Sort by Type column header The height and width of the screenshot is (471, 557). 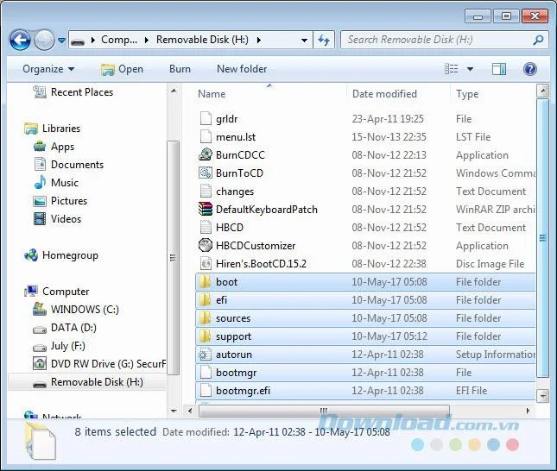click(467, 94)
